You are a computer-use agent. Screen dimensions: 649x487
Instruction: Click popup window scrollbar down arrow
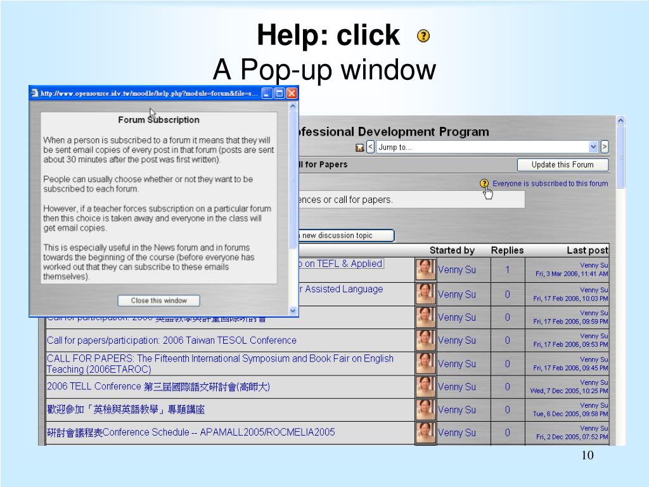(x=293, y=311)
